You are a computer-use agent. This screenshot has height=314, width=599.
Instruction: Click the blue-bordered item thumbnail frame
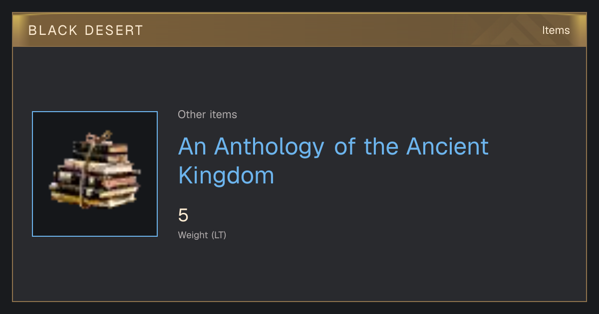[x=95, y=174]
